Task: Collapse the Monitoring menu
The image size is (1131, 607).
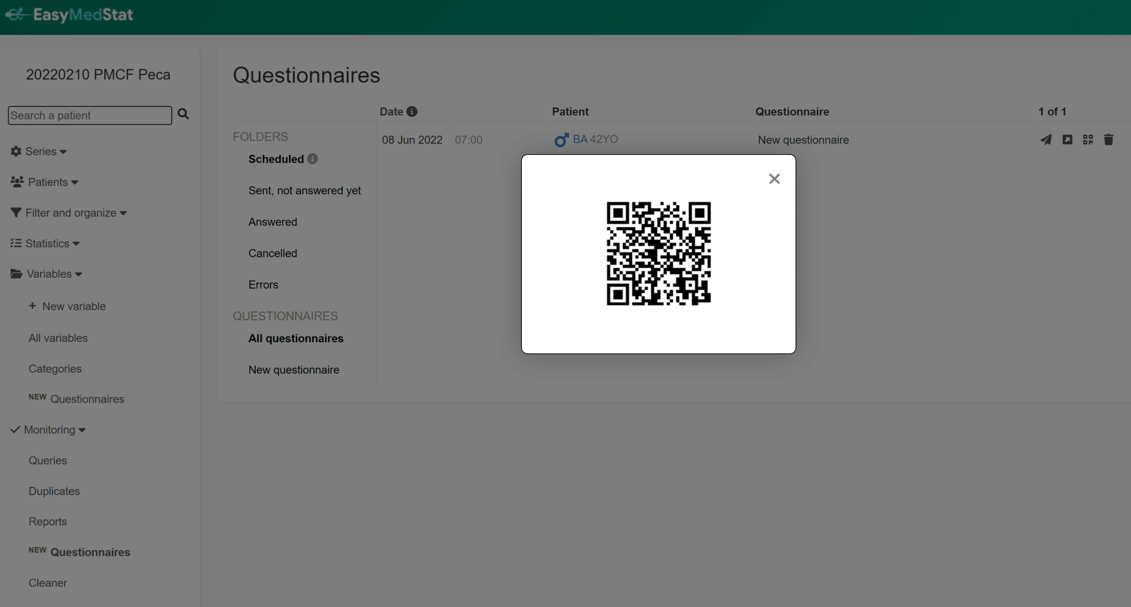Action: pyautogui.click(x=48, y=430)
